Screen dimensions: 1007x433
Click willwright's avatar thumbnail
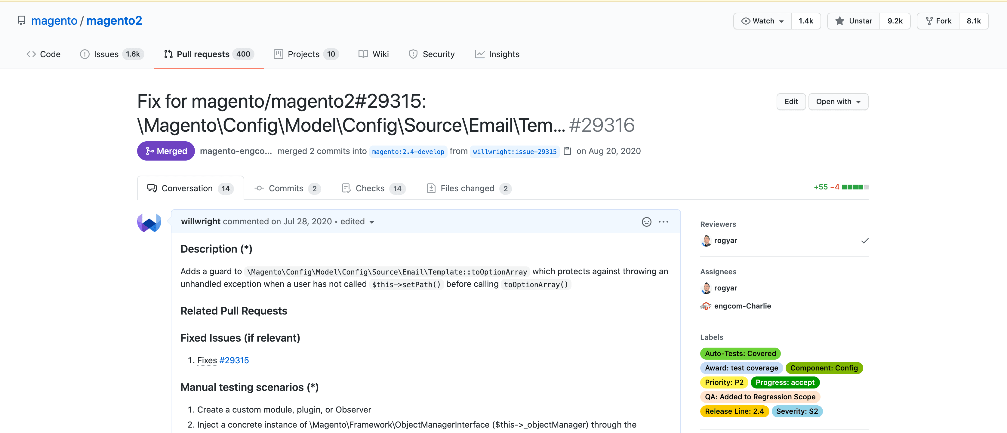[149, 222]
